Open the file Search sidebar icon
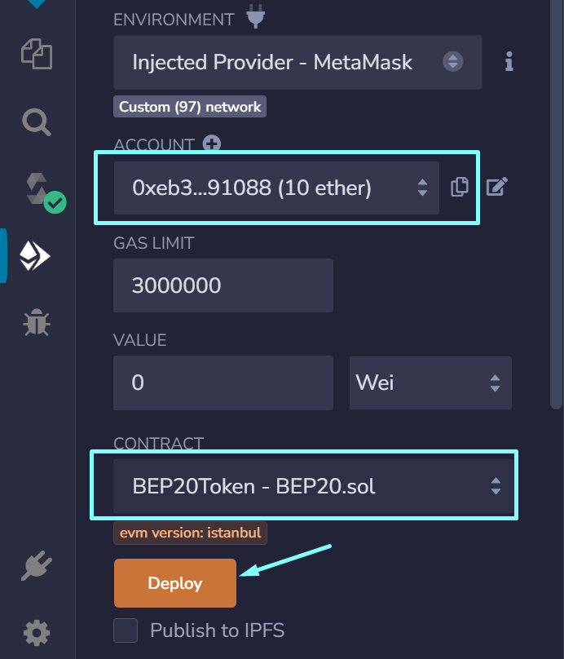This screenshot has width=564, height=659. point(37,122)
